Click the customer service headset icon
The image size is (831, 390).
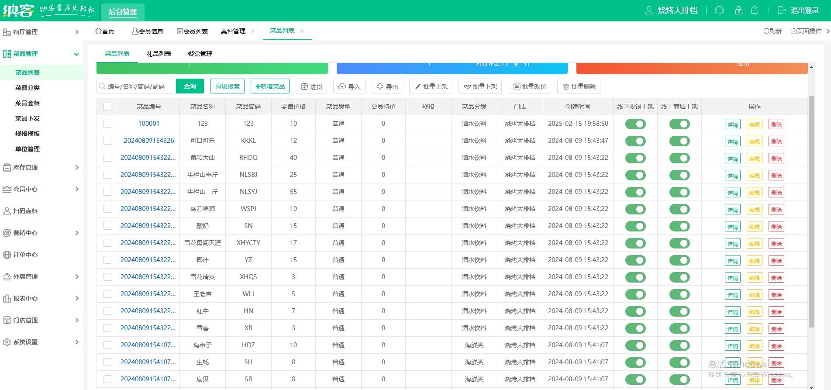719,10
